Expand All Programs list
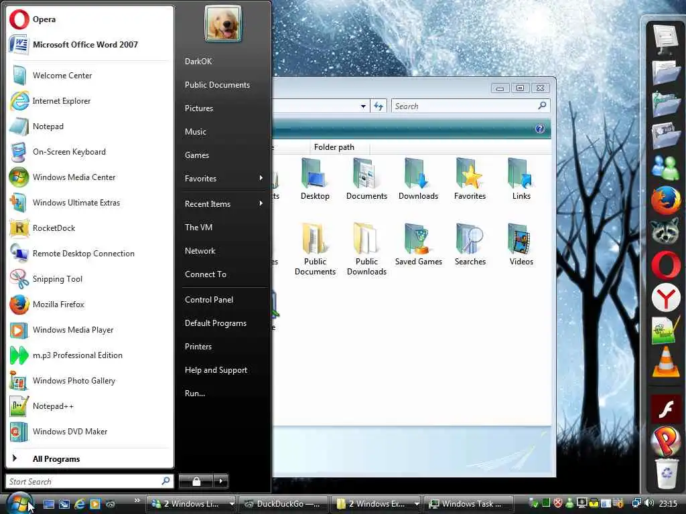This screenshot has width=686, height=514. (x=90, y=458)
